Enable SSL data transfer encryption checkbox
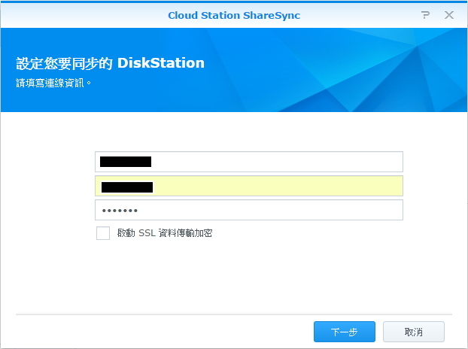 pyautogui.click(x=103, y=233)
